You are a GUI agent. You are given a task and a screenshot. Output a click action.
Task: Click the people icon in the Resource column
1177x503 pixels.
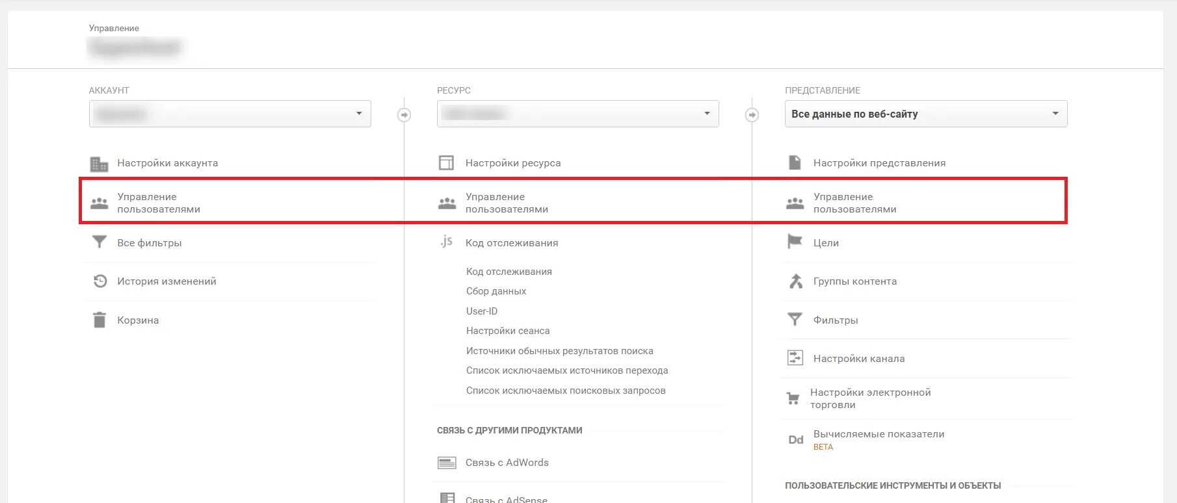pyautogui.click(x=447, y=203)
